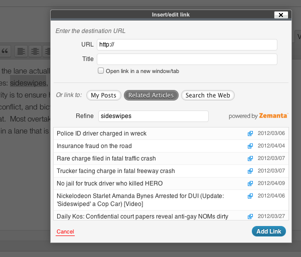301x257 pixels.
Task: Switch to the Search the Web tab
Action: click(208, 95)
